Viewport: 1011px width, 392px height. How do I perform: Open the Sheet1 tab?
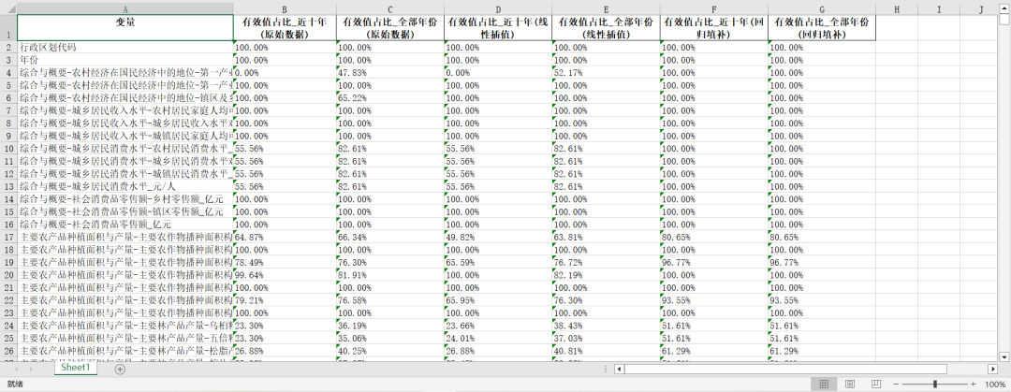tap(78, 368)
